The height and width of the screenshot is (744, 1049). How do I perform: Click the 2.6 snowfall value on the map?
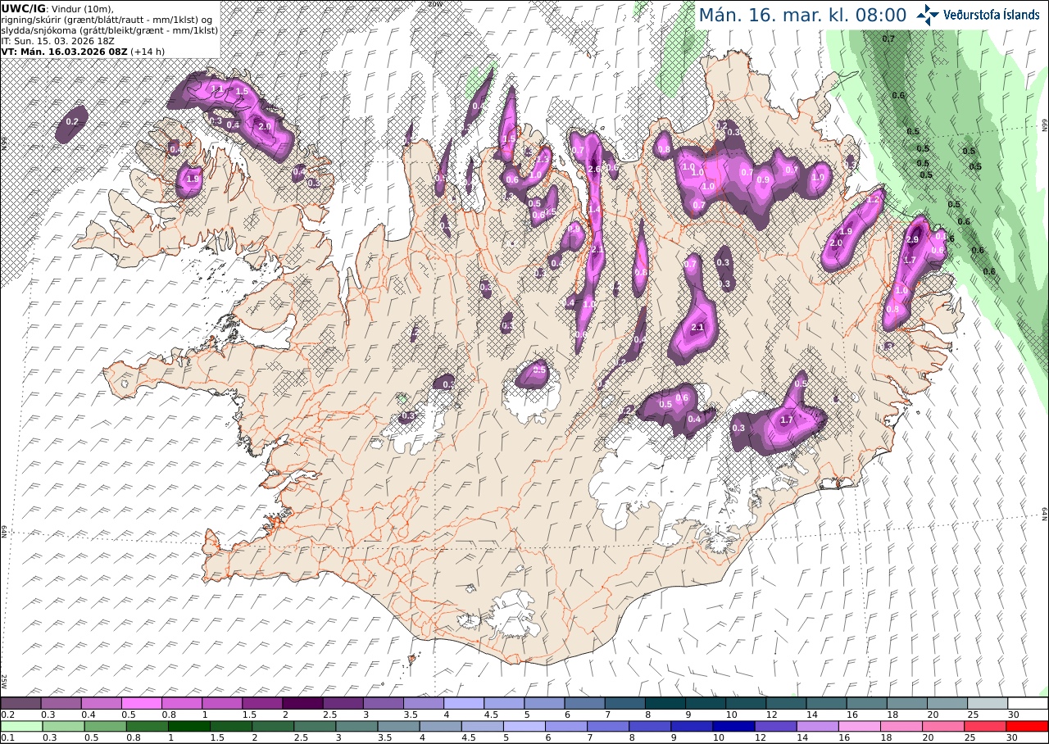click(x=595, y=169)
